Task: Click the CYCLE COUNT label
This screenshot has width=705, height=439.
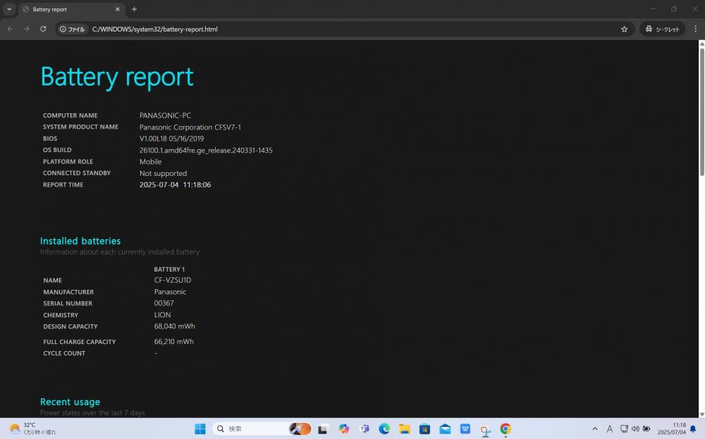Action: (64, 353)
